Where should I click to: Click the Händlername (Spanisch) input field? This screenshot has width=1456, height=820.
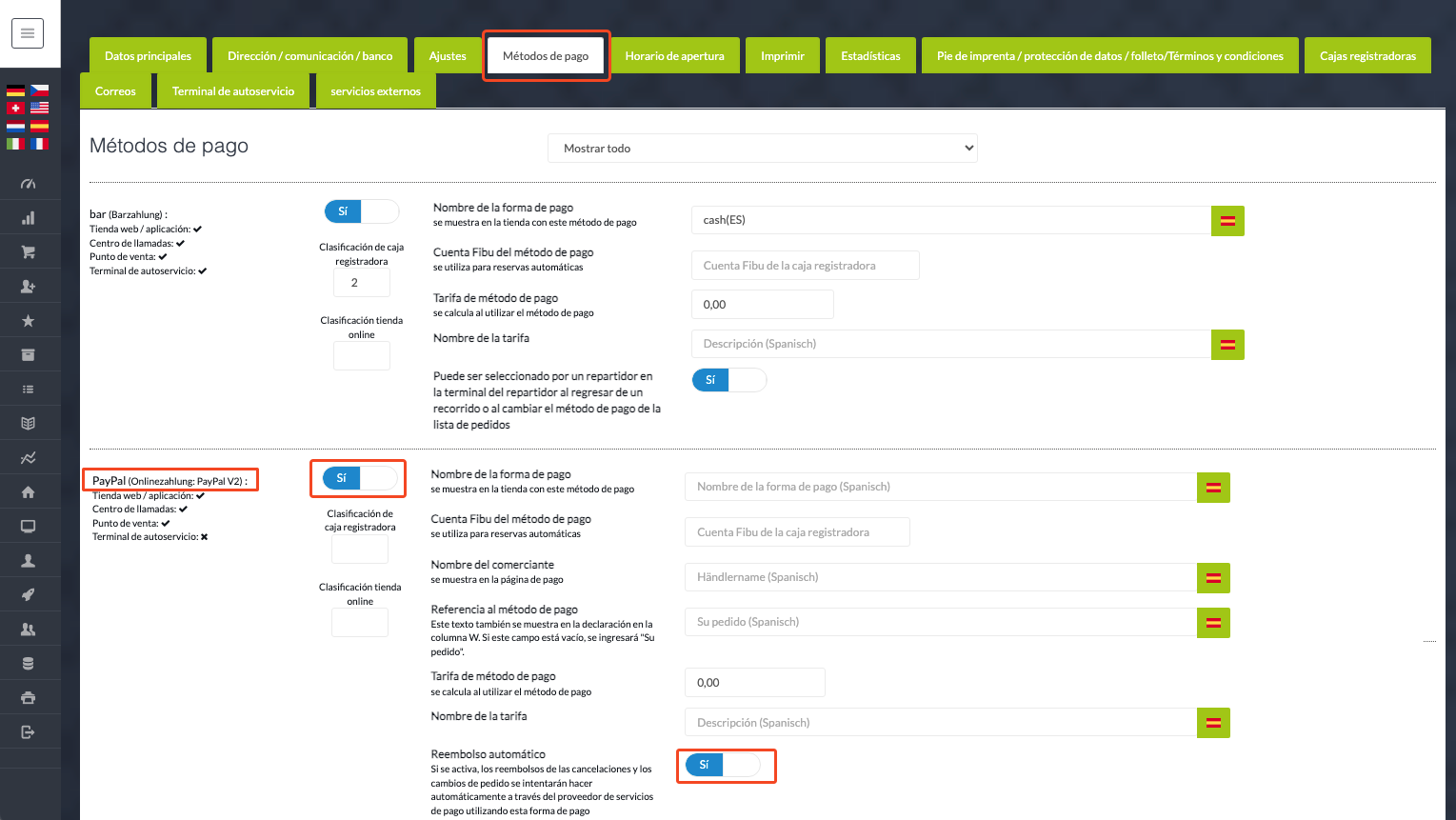point(941,577)
